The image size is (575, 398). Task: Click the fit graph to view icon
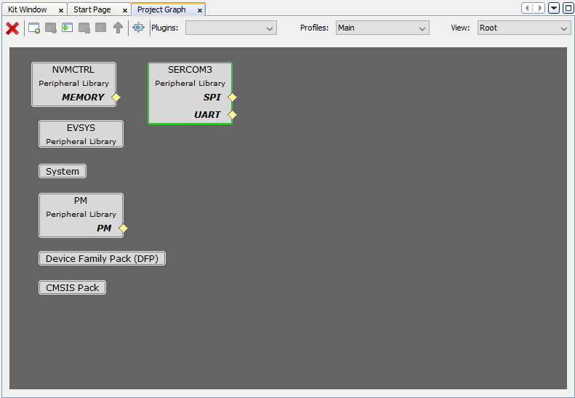click(x=138, y=28)
